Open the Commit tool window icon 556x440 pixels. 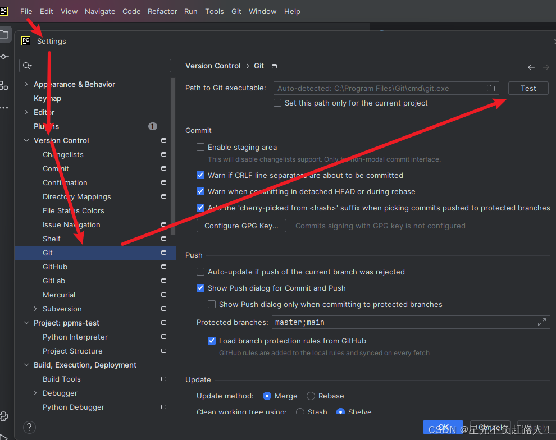[x=4, y=57]
